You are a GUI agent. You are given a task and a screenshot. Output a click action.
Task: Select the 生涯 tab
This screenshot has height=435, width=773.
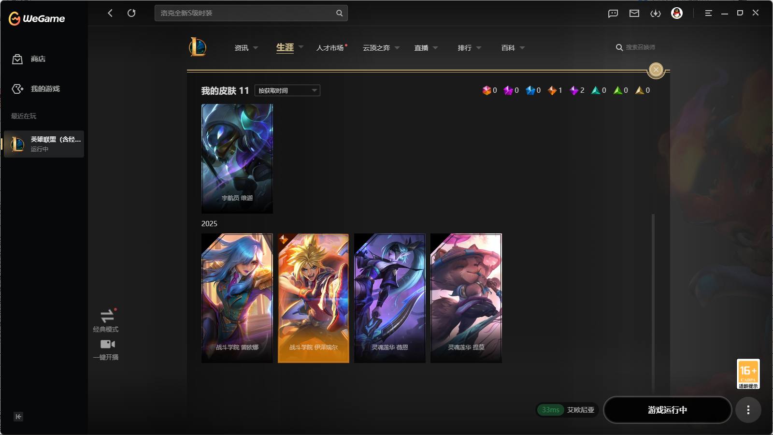285,47
